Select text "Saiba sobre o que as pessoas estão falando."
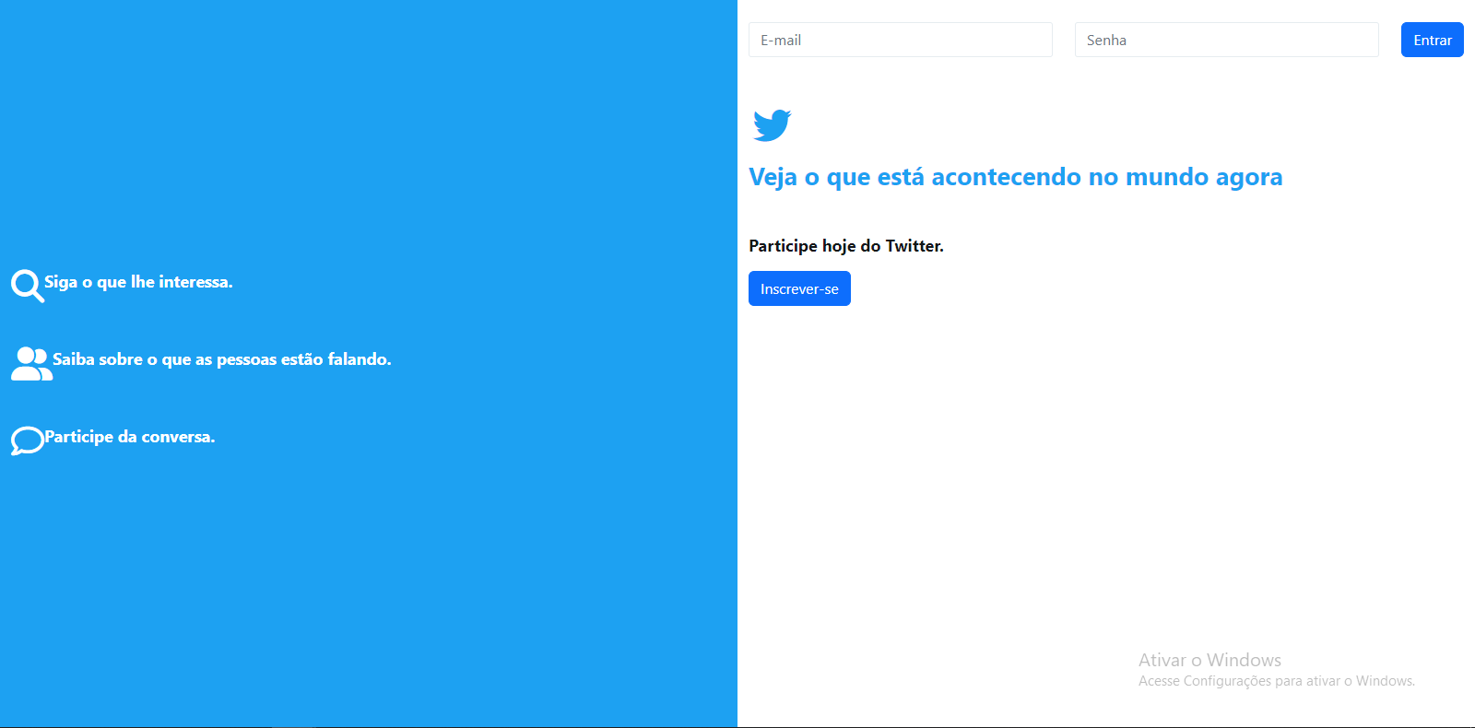Viewport: 1475px width, 728px height. click(222, 359)
